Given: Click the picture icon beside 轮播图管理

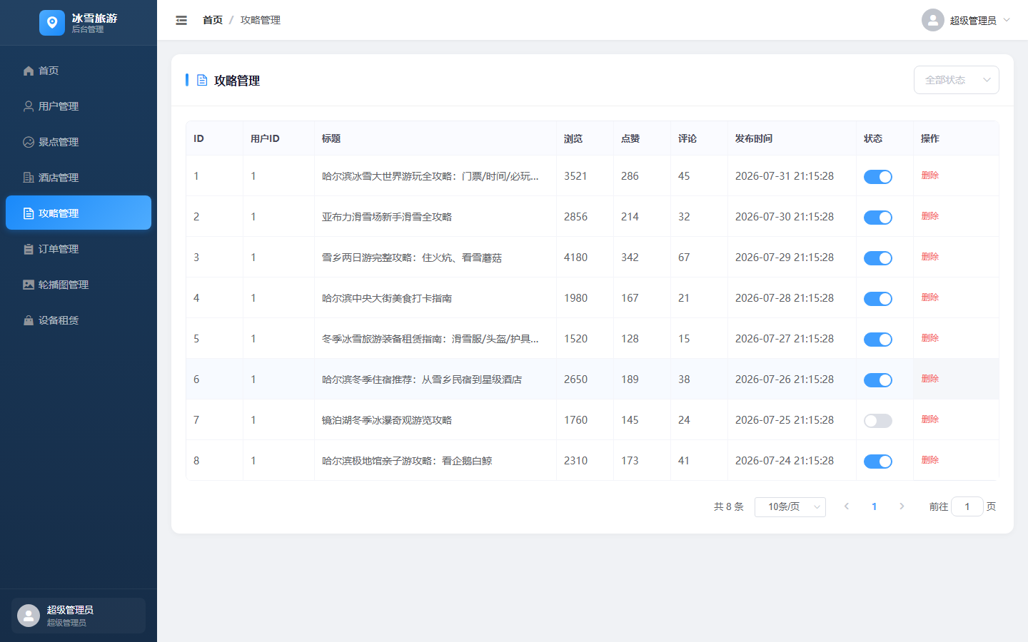Looking at the screenshot, I should pyautogui.click(x=29, y=285).
